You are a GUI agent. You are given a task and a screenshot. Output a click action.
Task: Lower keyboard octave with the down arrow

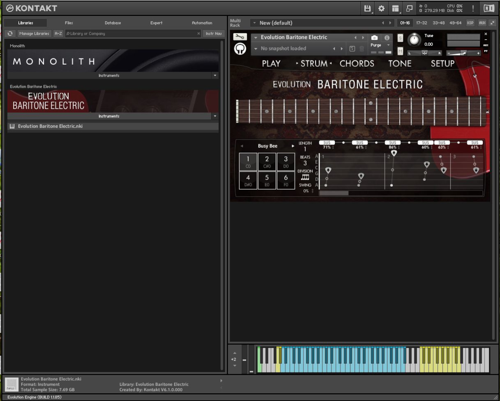235,366
